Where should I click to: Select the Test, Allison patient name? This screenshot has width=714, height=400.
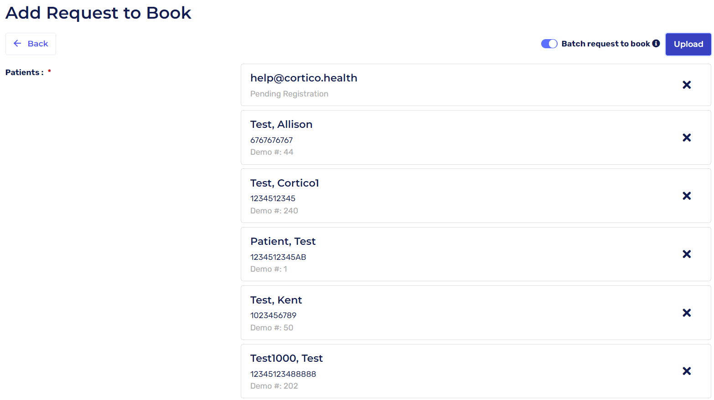pyautogui.click(x=281, y=125)
